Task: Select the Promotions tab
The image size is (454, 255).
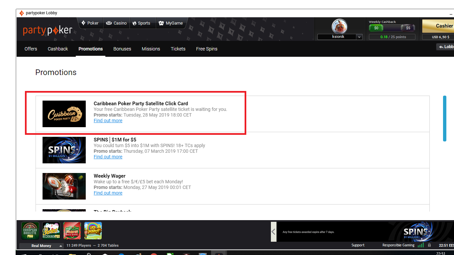Action: [90, 49]
